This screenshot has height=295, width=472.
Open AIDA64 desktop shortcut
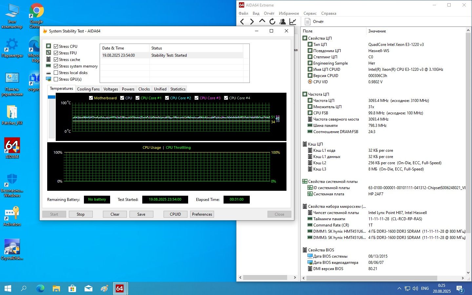12,148
